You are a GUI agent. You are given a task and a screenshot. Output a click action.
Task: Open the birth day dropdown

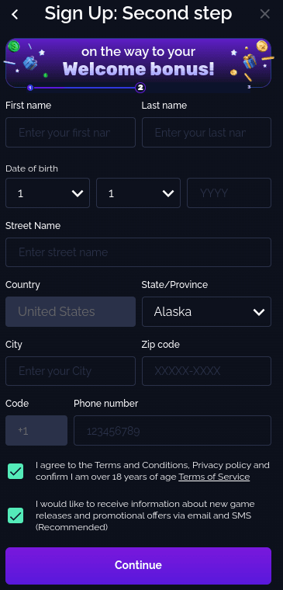point(48,193)
